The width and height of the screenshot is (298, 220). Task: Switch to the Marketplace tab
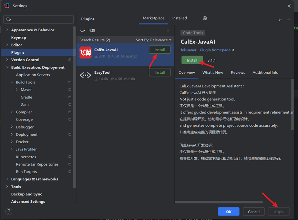[x=154, y=18]
